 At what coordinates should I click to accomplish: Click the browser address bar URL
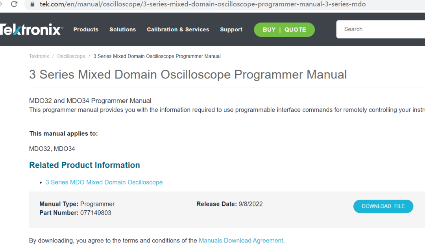(203, 4)
